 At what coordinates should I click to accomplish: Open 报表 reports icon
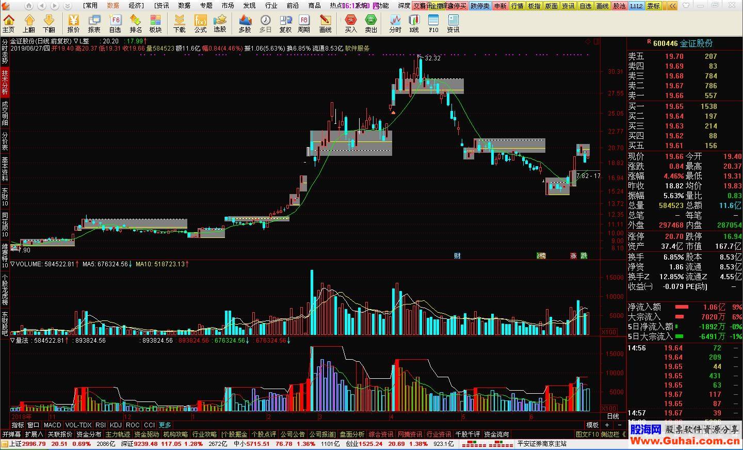(x=94, y=23)
